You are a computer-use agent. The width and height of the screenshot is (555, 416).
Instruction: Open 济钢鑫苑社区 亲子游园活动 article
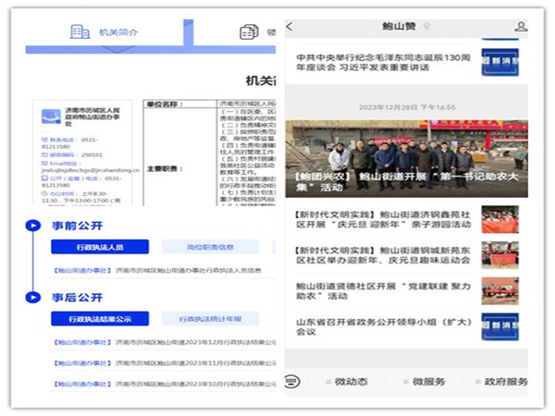[383, 219]
